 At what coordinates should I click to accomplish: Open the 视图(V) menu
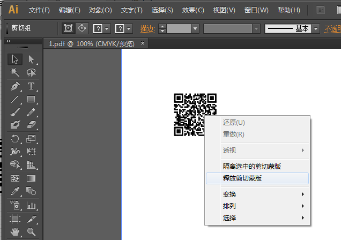224,10
